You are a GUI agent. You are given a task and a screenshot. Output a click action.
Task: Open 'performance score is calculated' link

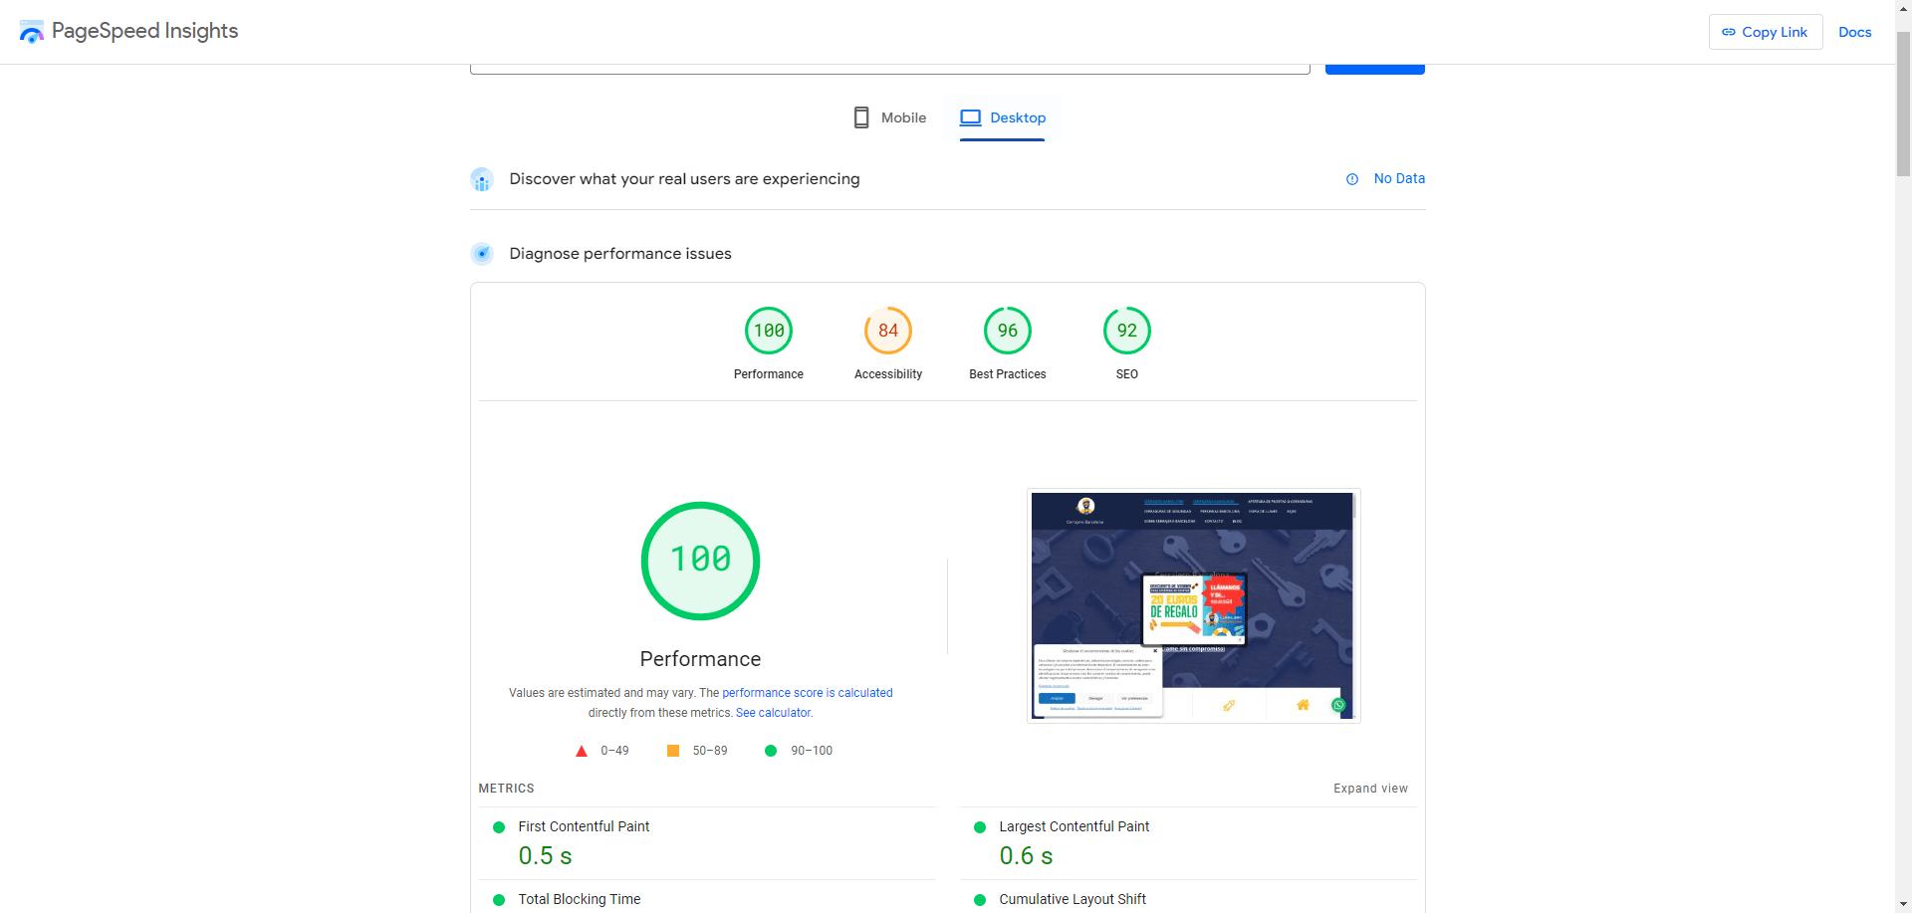(x=808, y=693)
